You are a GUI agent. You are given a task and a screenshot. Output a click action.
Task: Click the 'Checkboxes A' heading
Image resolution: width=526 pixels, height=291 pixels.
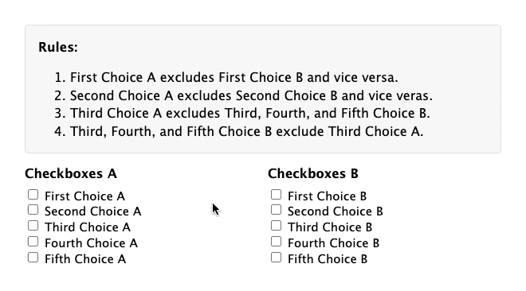click(x=71, y=173)
